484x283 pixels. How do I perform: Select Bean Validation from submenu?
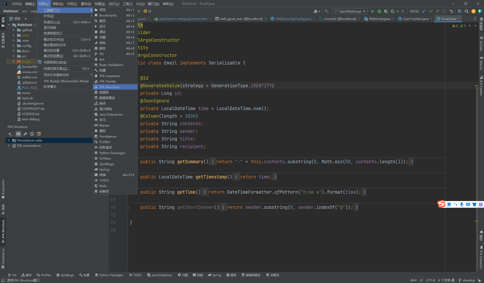pos(115,65)
